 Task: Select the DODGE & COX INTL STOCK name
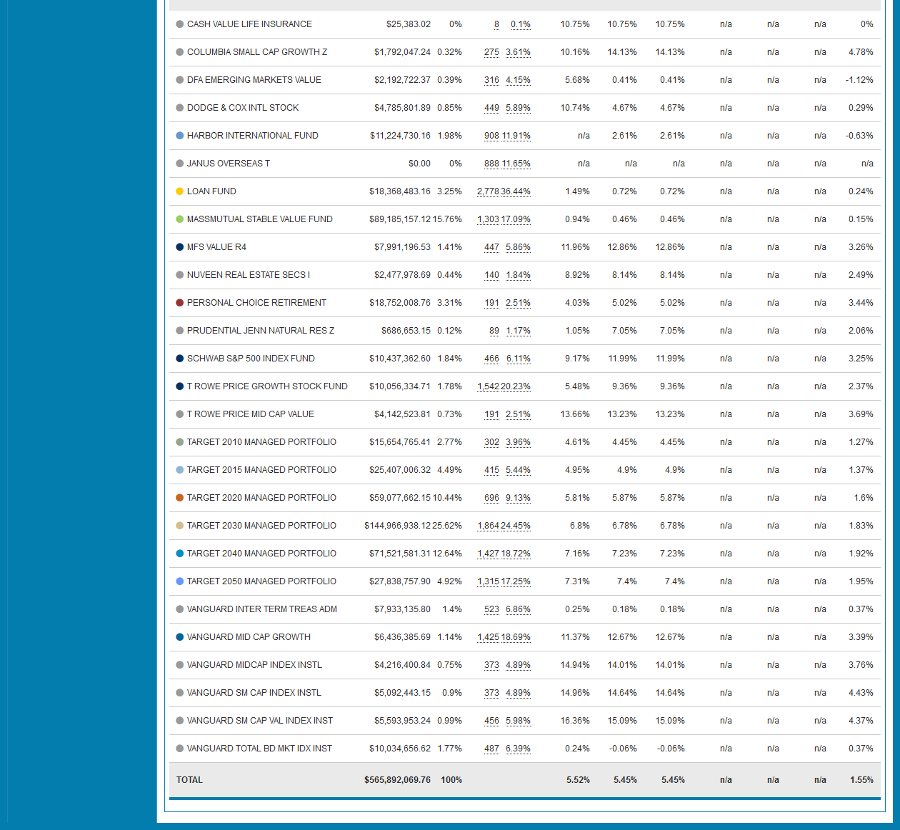pos(243,108)
